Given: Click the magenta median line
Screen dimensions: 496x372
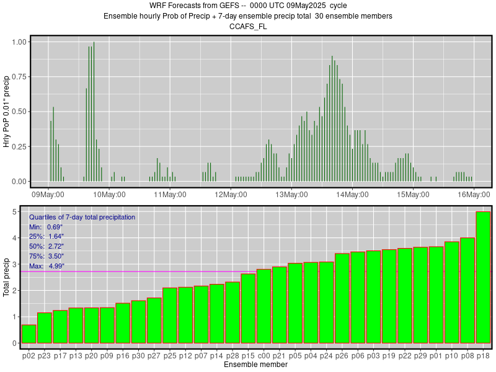Looking at the screenshot, I should (138, 272).
